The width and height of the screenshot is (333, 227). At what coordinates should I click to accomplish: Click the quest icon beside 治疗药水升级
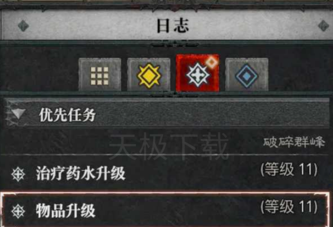[x=18, y=174]
